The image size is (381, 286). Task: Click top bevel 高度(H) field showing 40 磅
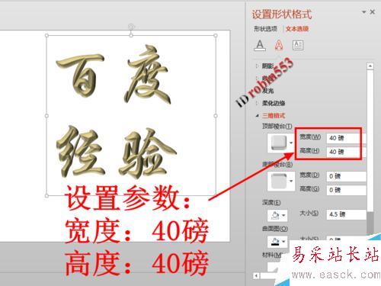coord(346,152)
